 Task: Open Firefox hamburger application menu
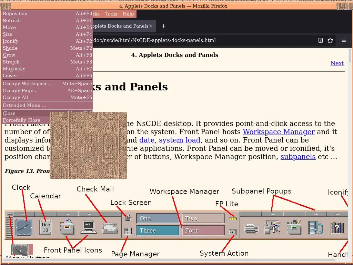(344, 40)
